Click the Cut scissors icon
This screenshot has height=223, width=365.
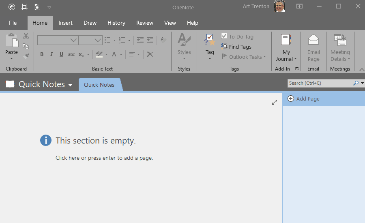tap(26, 36)
